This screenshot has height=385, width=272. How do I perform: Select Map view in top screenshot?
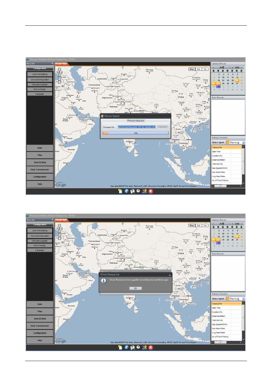(x=192, y=69)
